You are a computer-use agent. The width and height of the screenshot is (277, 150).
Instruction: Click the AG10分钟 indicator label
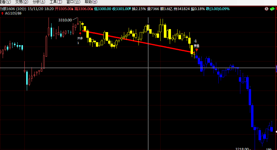[x=13, y=13]
